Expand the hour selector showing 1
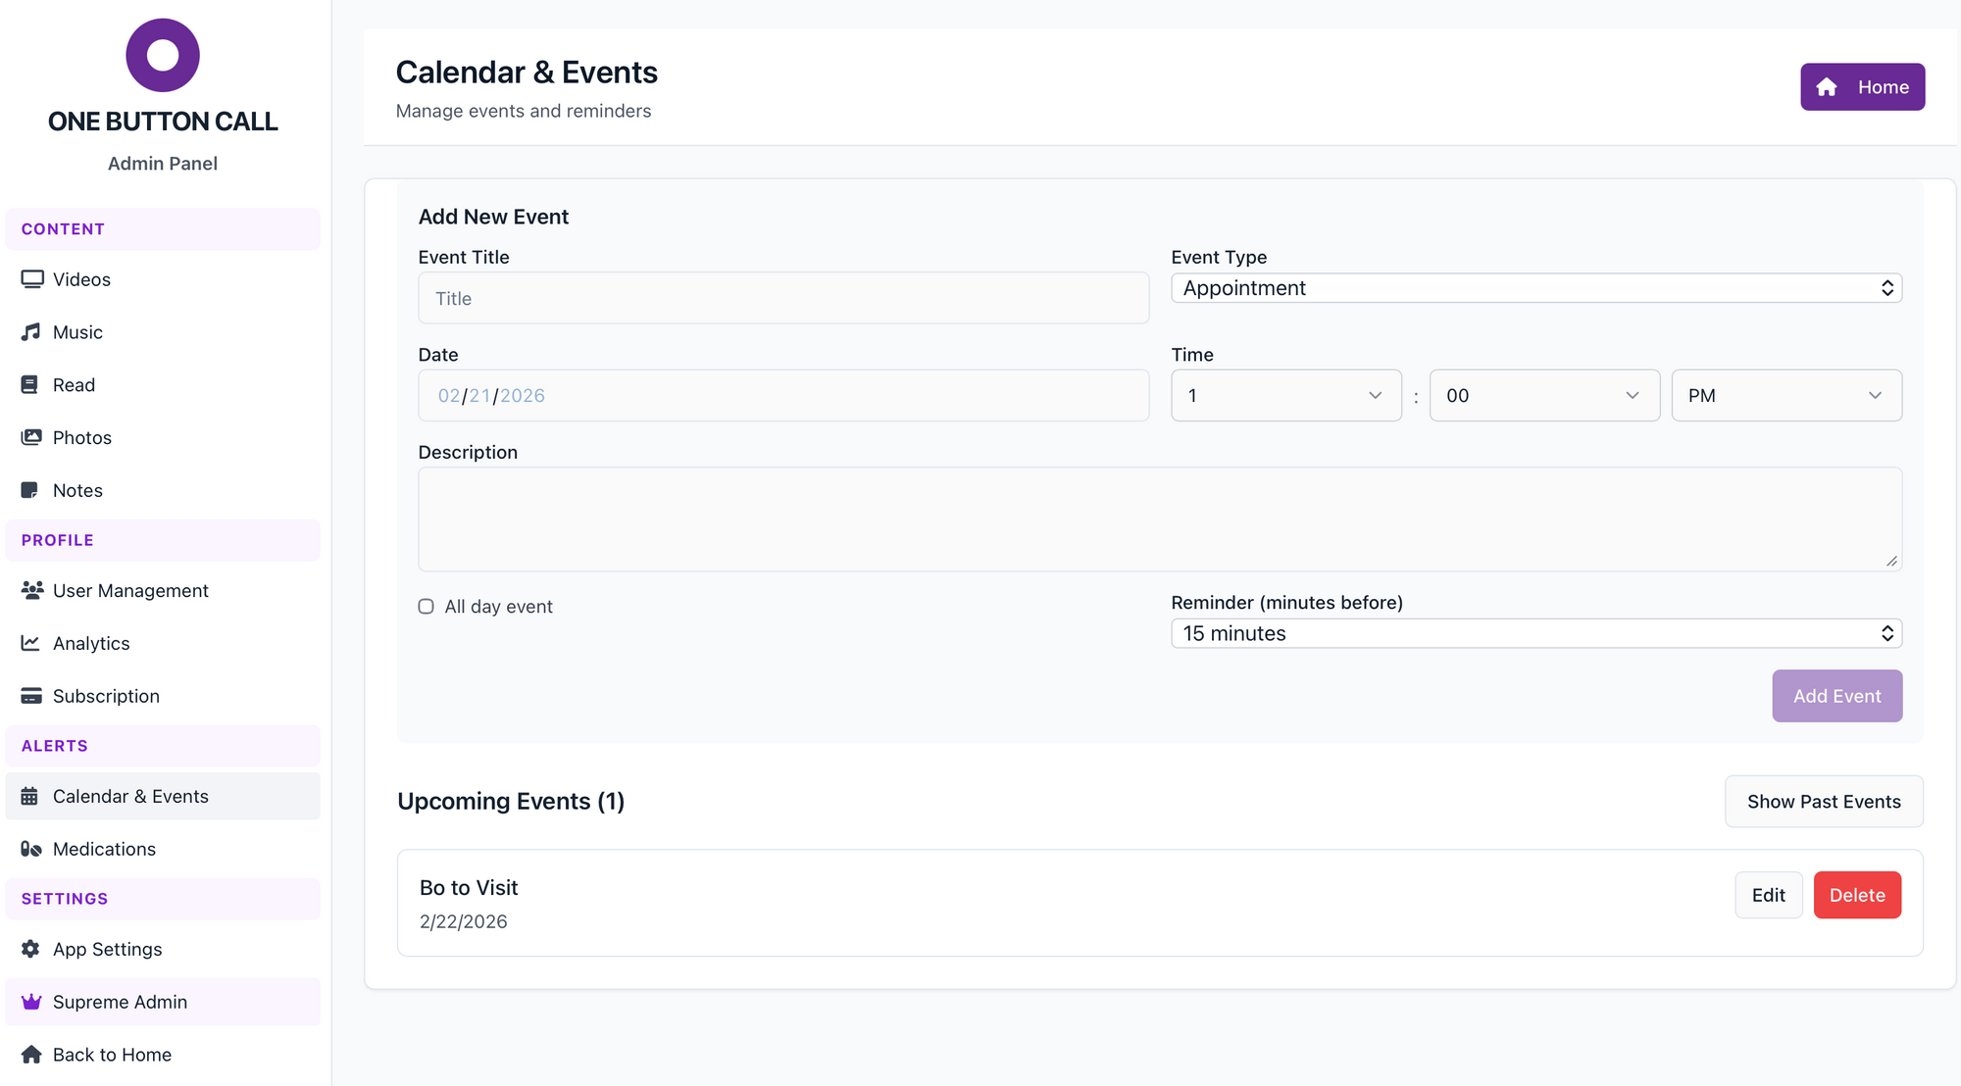This screenshot has height=1086, width=1961. pos(1285,396)
